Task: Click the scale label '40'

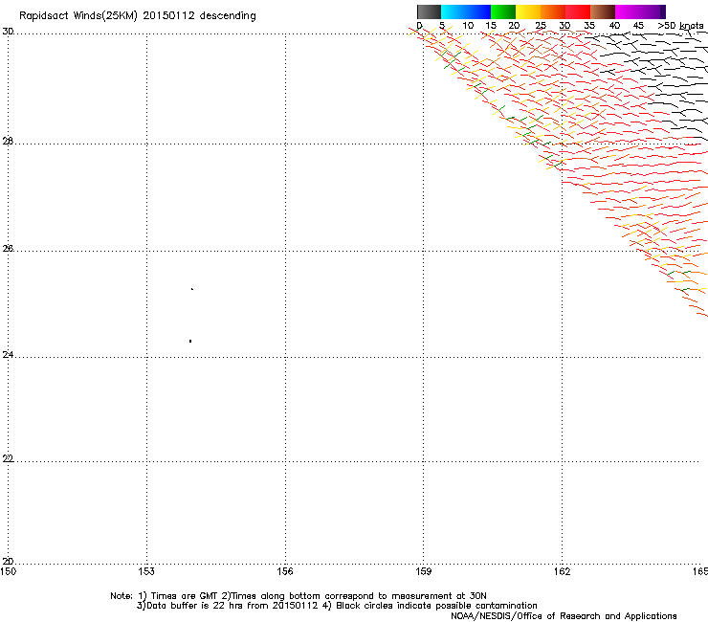Action: (614, 26)
